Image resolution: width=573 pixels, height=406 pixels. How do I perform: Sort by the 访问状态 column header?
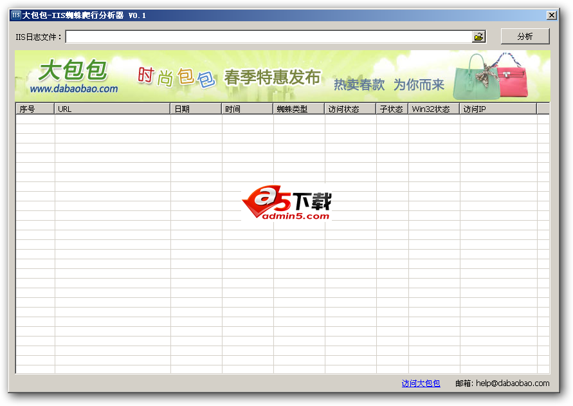coord(350,109)
